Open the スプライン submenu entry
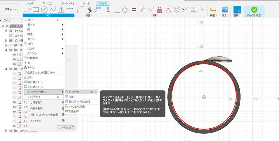 (44, 53)
